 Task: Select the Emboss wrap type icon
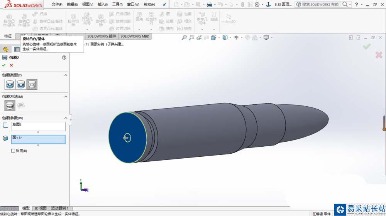pos(10,84)
